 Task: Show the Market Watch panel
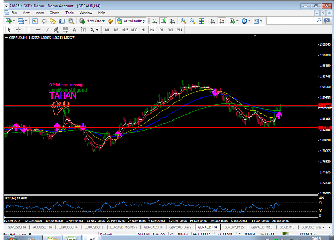[35, 21]
